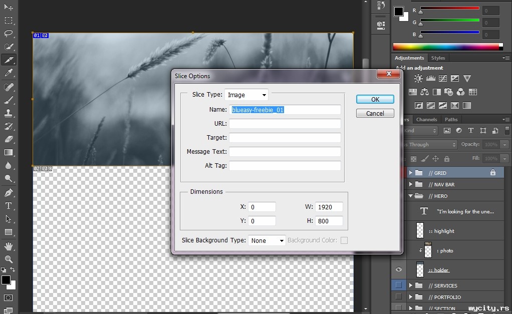Toggle visibility of PORTFOLIO group

(398, 297)
